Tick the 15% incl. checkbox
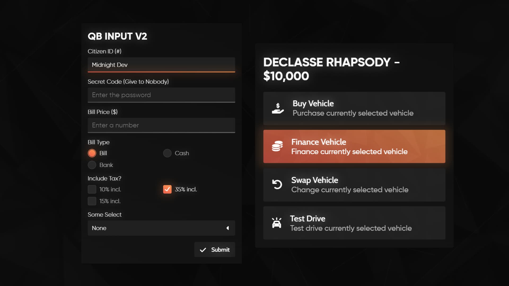This screenshot has width=509, height=286. point(92,201)
